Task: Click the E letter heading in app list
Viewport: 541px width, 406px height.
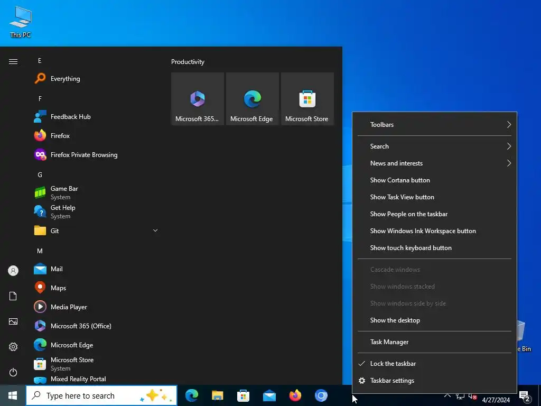Action: click(40, 61)
